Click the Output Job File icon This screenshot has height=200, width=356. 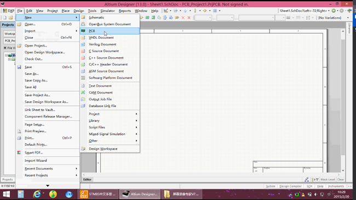83,99
